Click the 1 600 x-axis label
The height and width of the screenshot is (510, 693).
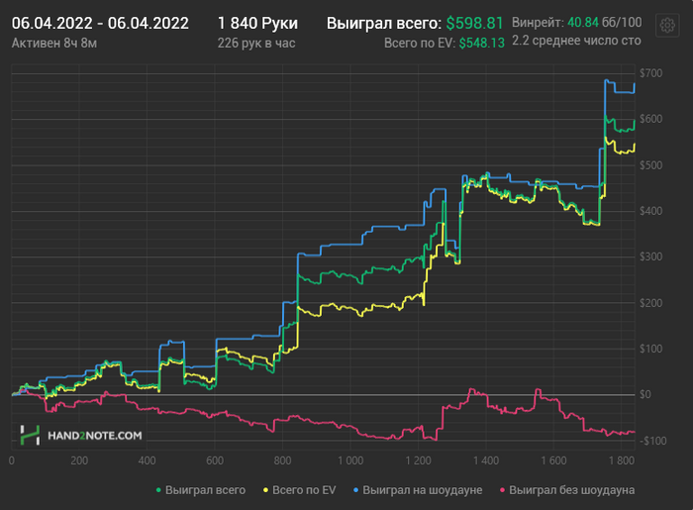553,460
